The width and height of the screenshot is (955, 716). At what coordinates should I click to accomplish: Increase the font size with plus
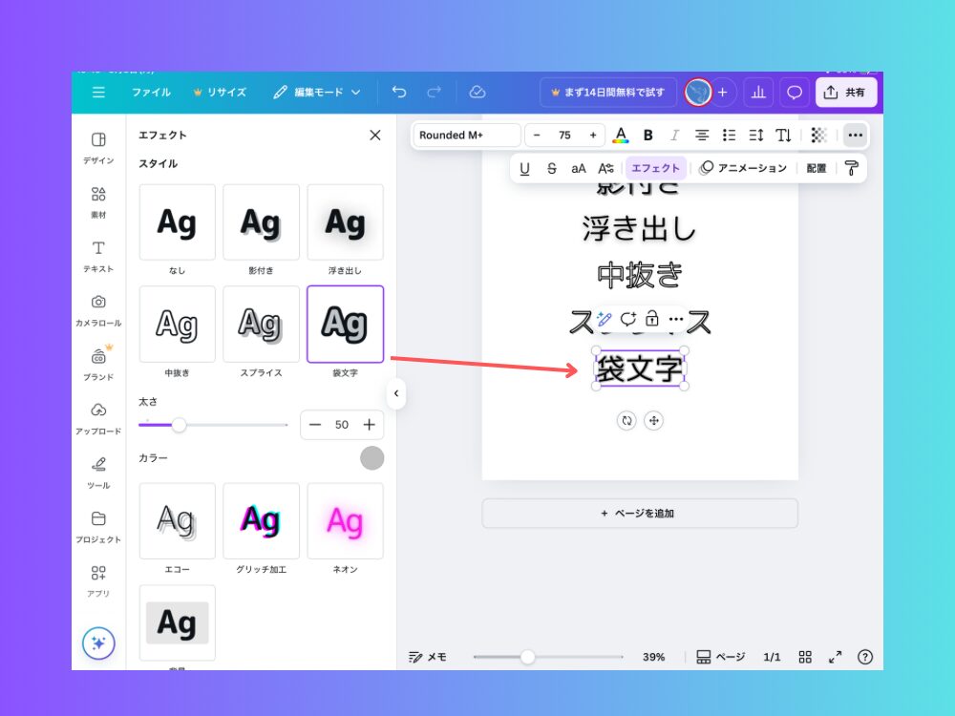click(x=593, y=136)
